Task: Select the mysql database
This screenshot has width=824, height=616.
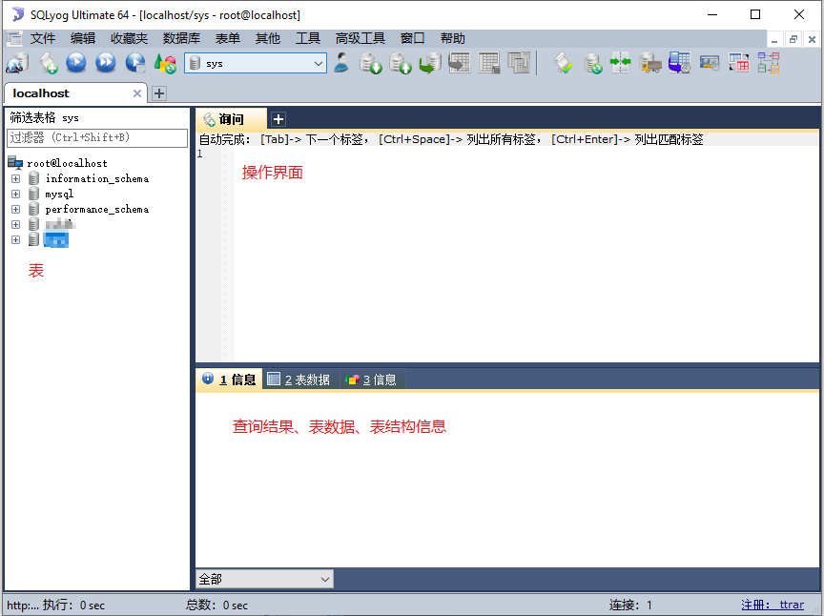Action: [x=59, y=194]
